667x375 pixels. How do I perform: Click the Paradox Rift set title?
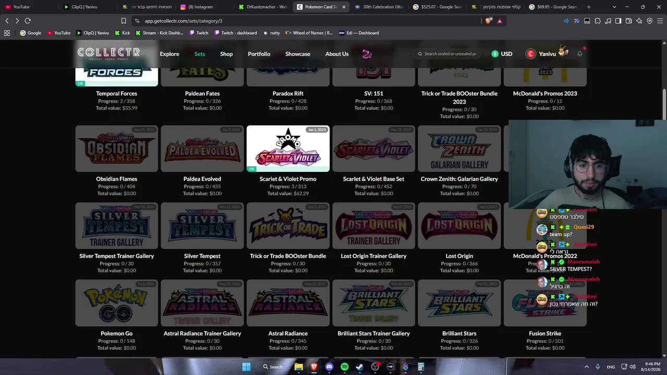pyautogui.click(x=288, y=94)
